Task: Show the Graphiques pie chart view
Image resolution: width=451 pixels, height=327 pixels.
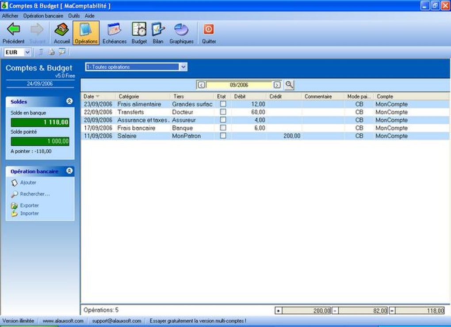Action: [181, 33]
